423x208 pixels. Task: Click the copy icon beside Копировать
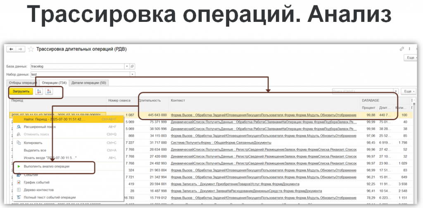pos(19,142)
